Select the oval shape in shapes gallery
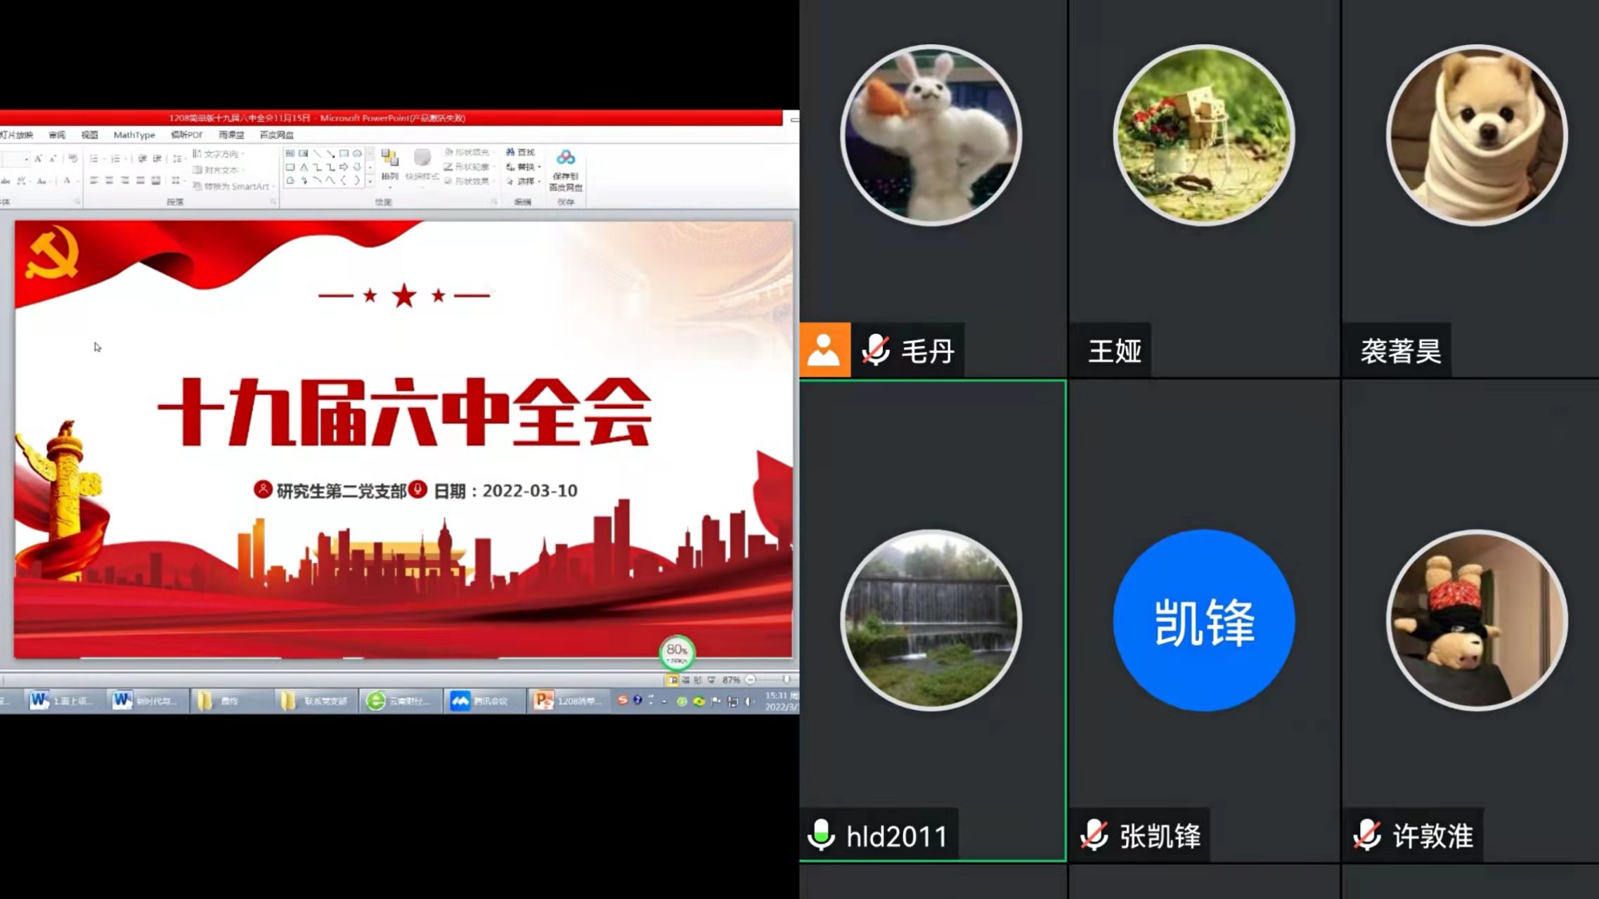 pyautogui.click(x=357, y=153)
